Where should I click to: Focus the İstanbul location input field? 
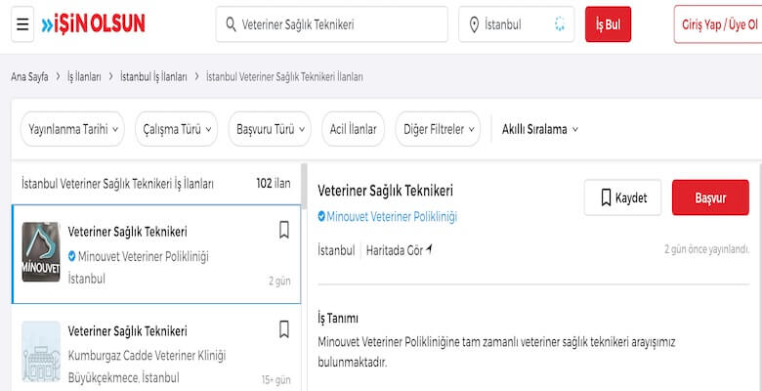[x=516, y=24]
